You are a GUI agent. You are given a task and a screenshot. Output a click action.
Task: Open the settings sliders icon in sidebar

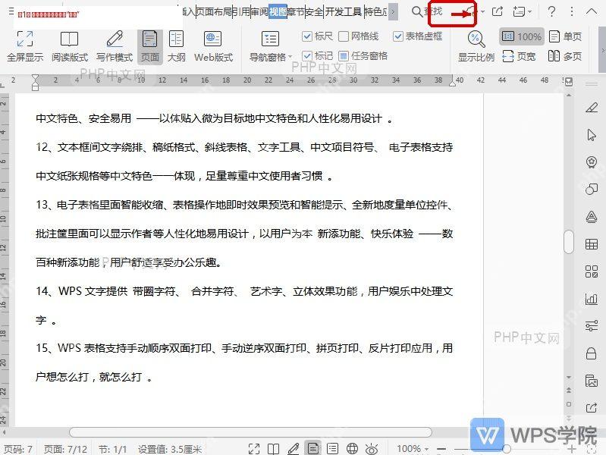(x=592, y=326)
